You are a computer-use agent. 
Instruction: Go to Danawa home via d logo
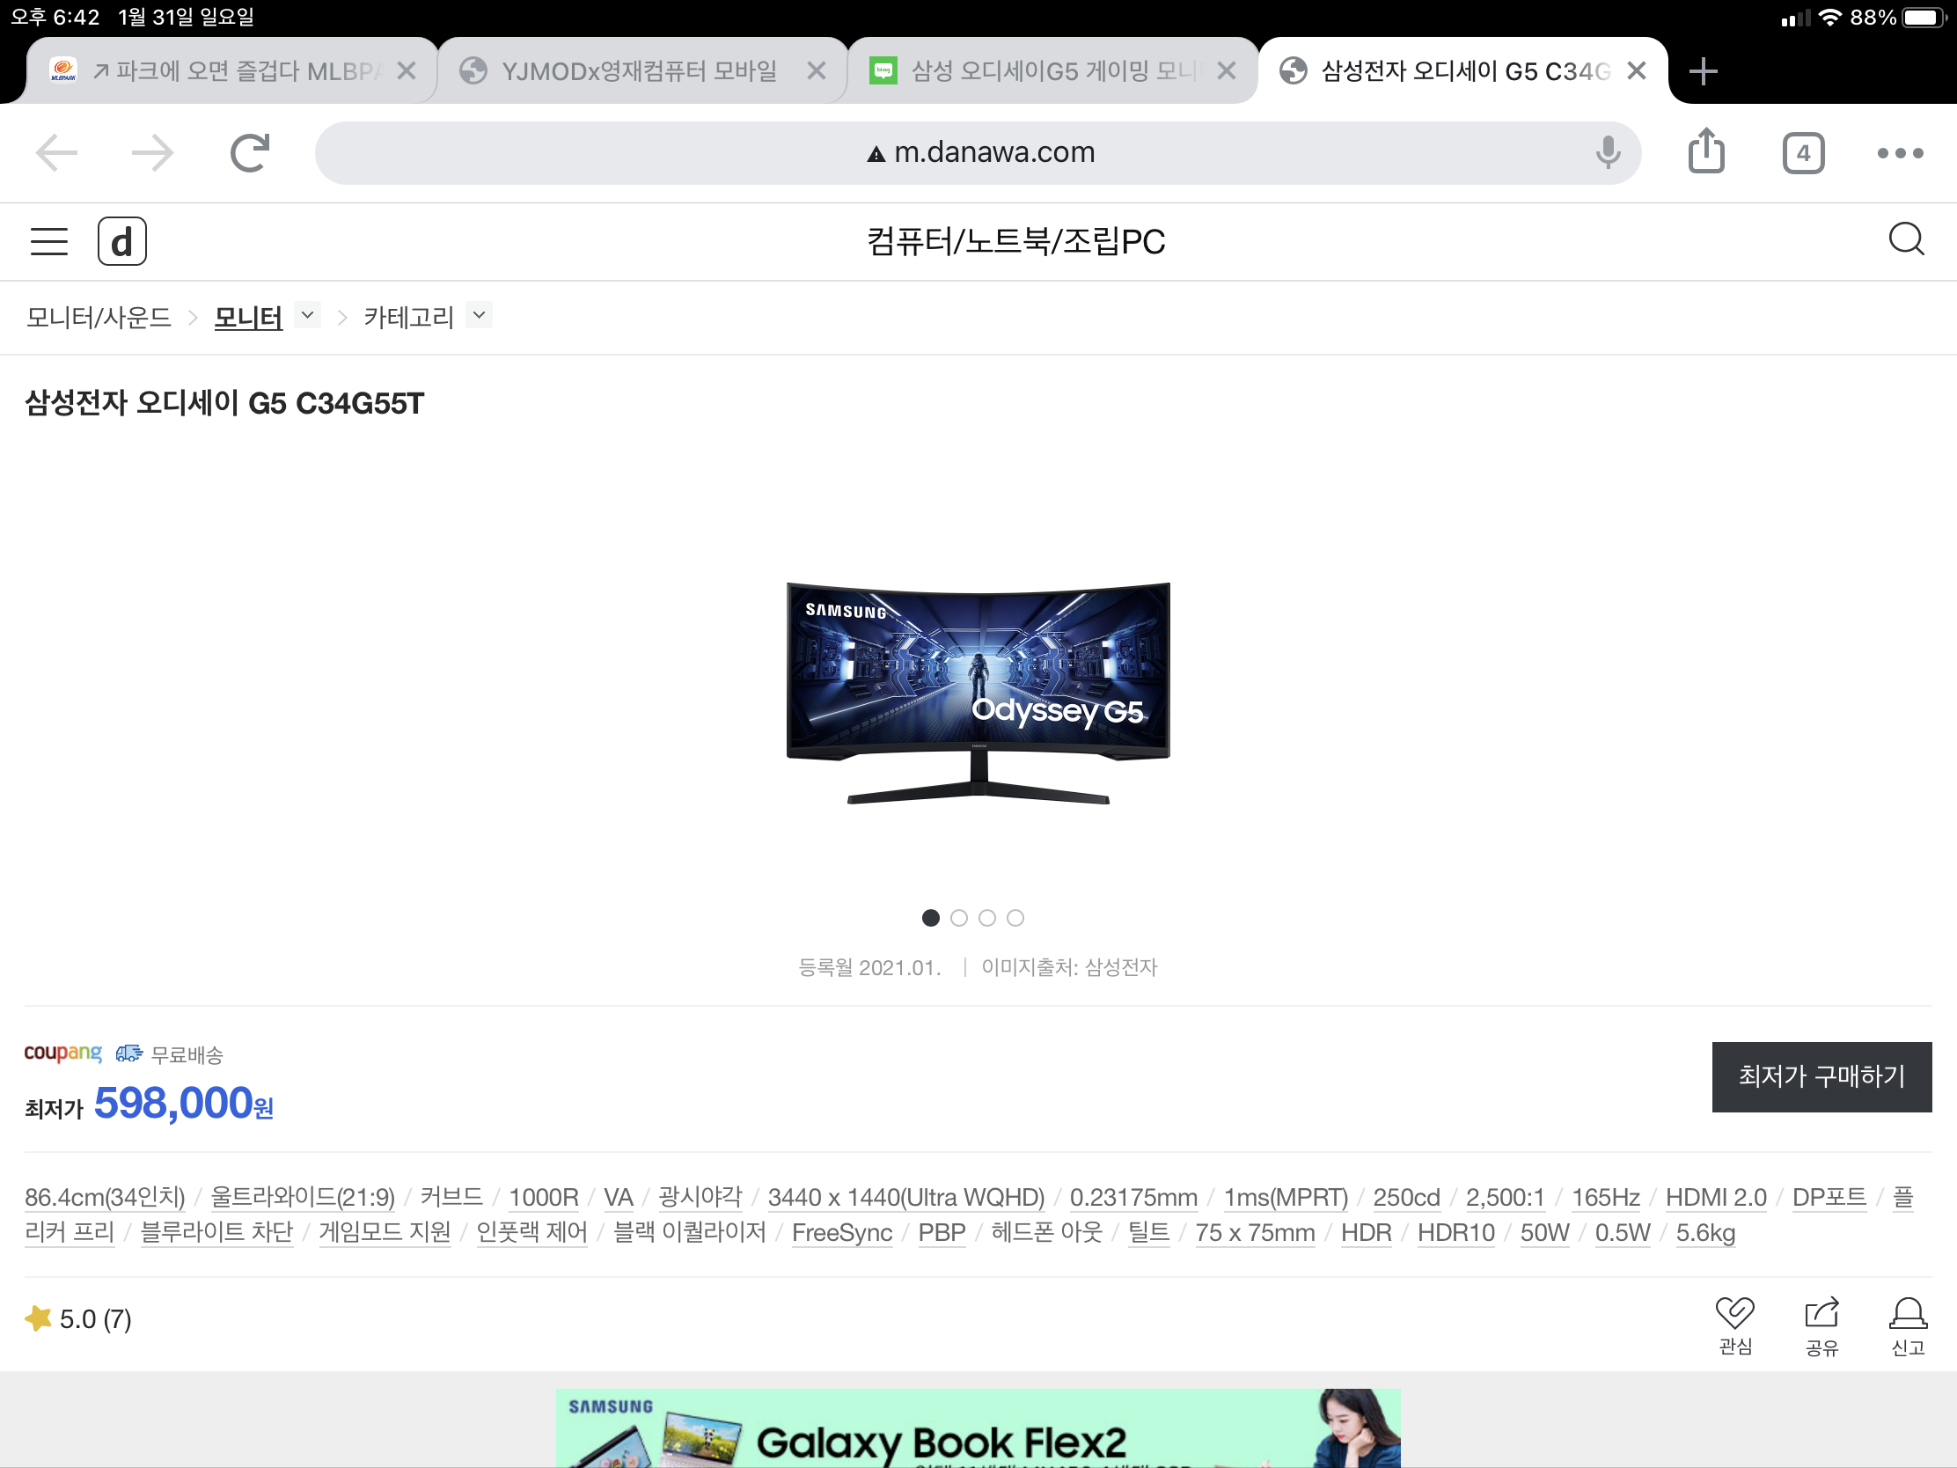[121, 241]
